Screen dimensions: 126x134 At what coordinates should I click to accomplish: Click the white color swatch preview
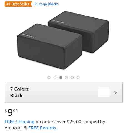click(104, 92)
